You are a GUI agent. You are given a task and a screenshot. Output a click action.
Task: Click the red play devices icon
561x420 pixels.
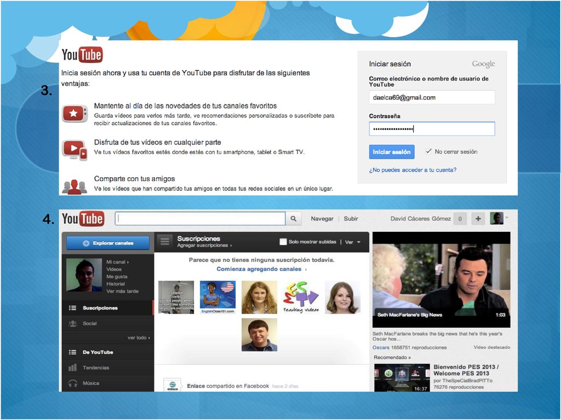75,150
